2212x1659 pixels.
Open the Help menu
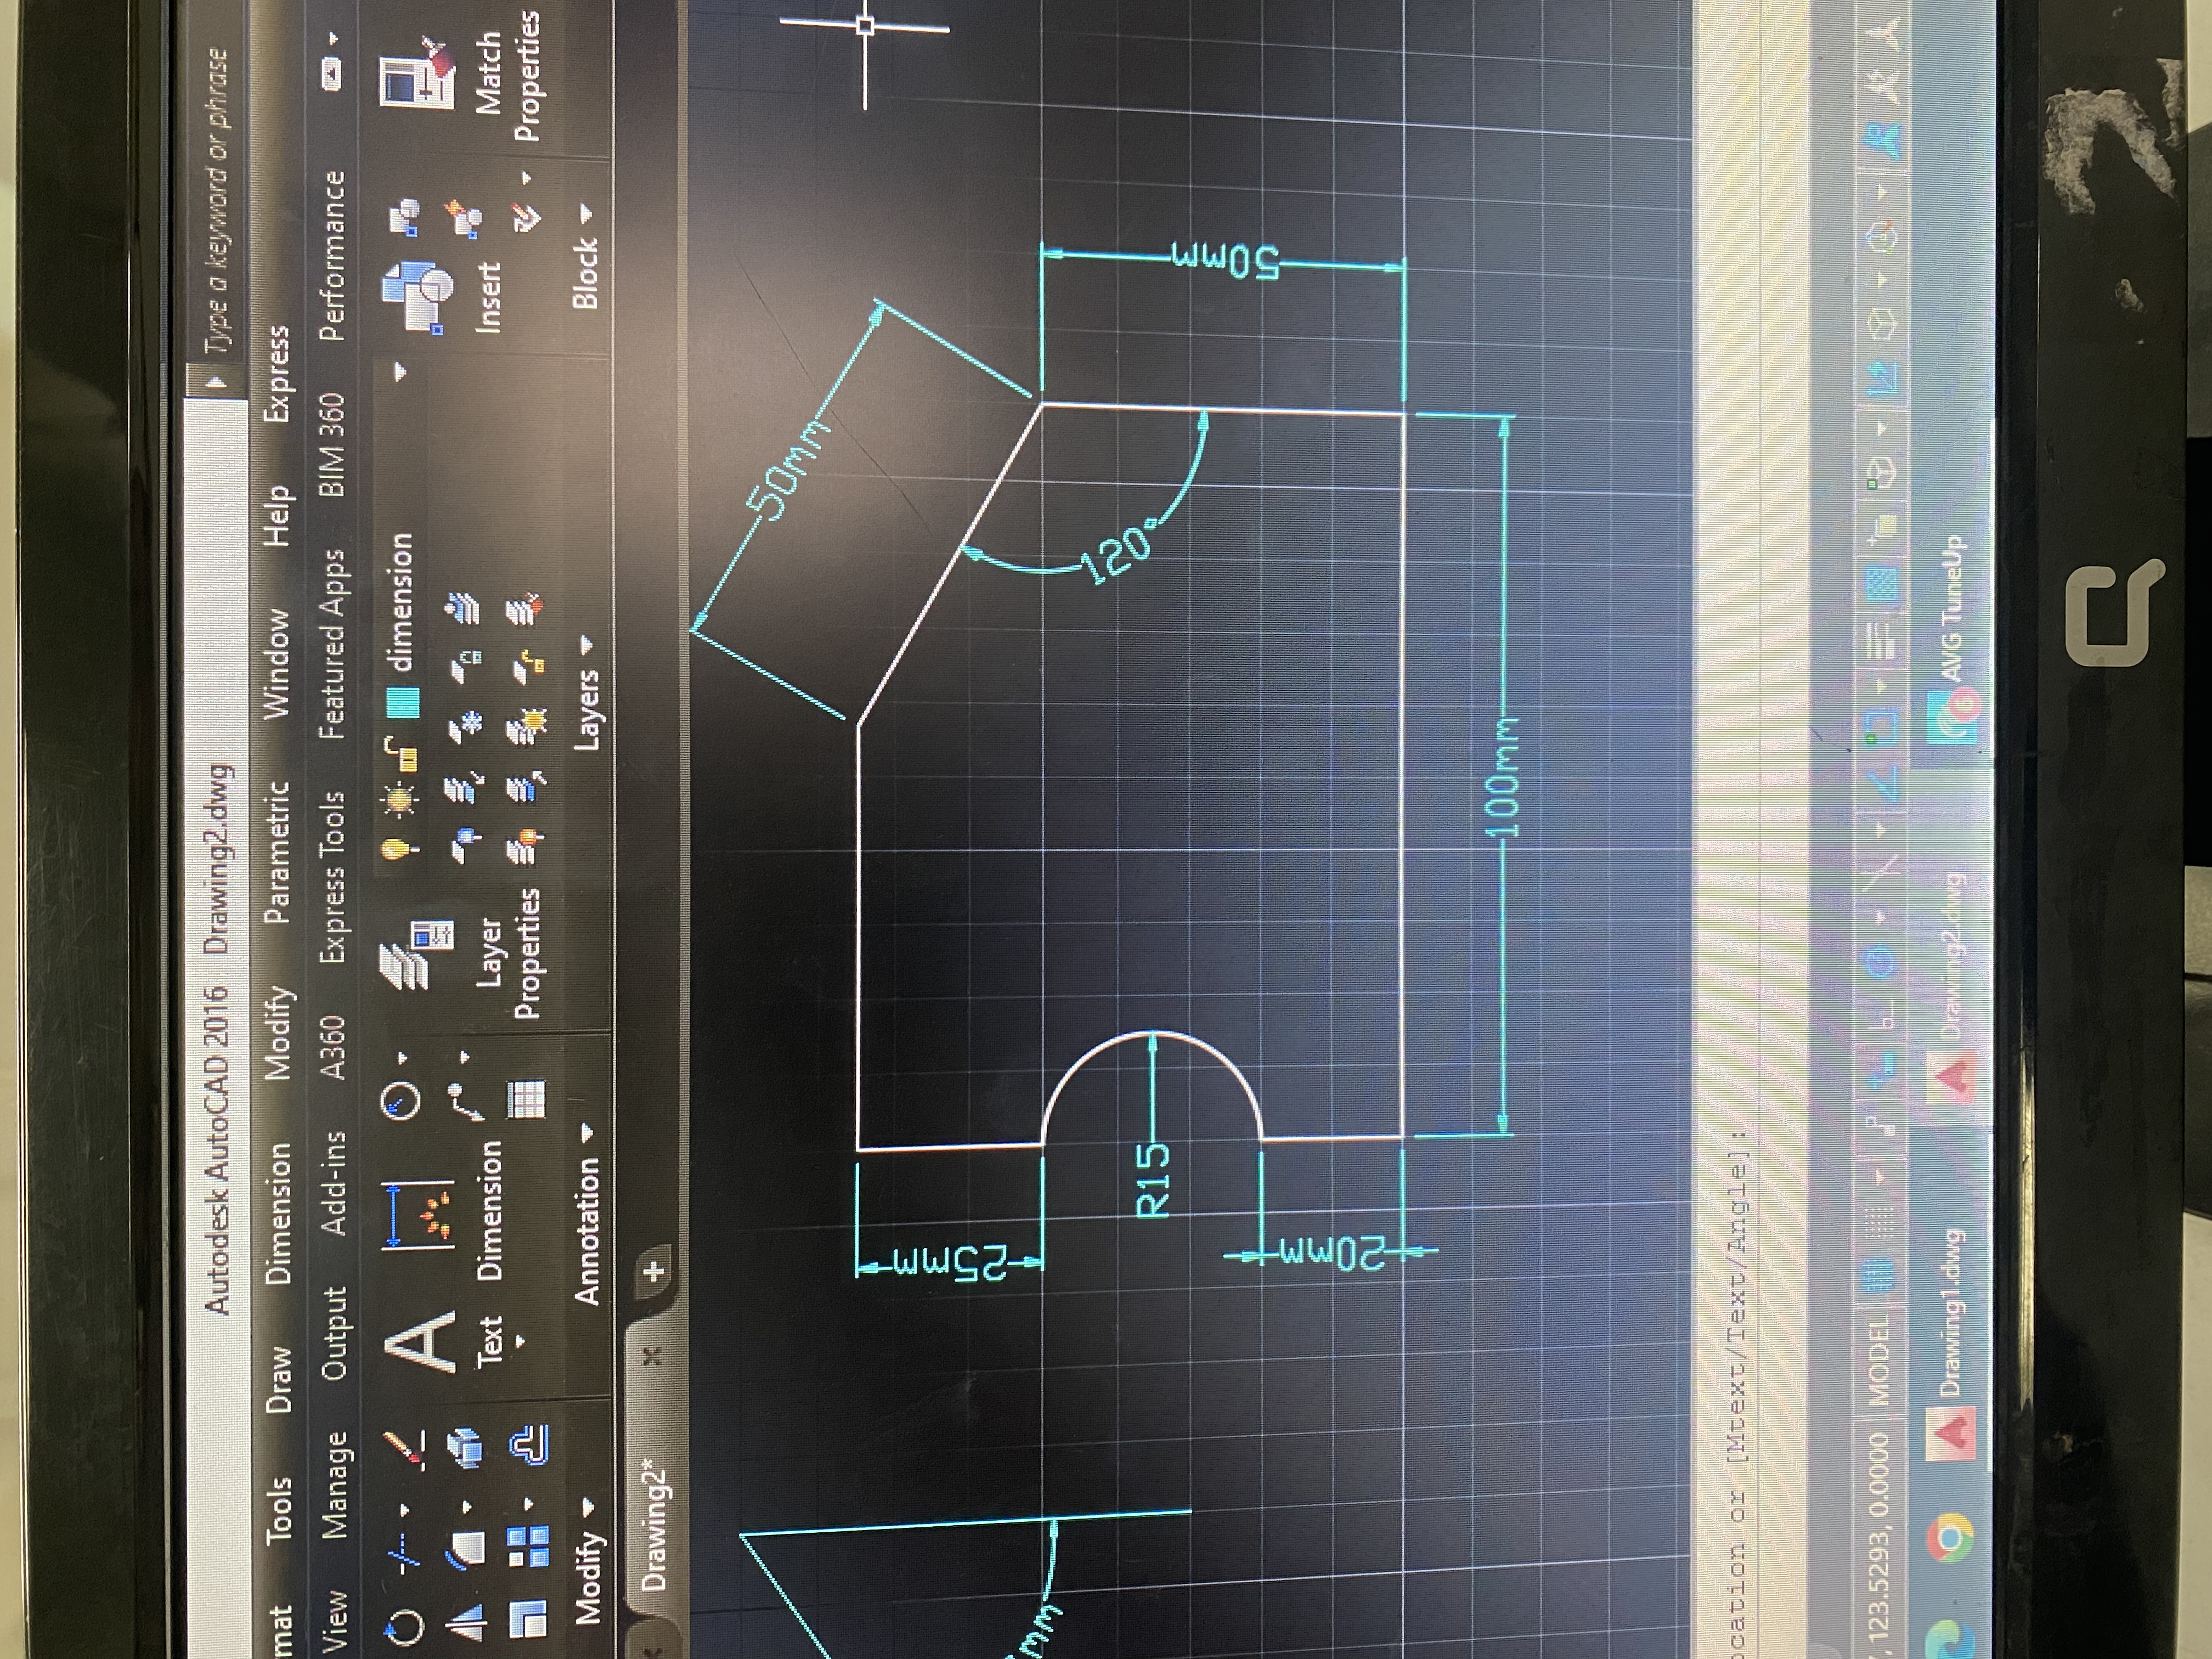click(278, 517)
